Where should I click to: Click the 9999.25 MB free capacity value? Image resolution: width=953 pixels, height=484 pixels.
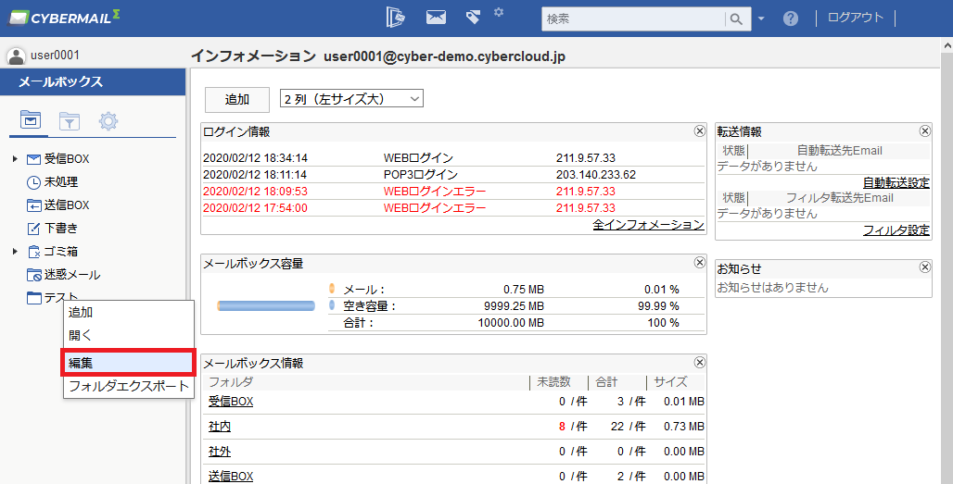(514, 306)
